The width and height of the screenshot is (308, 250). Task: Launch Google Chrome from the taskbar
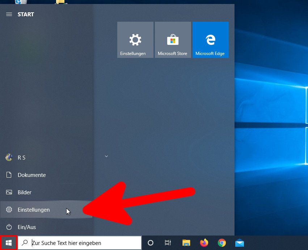point(222,243)
